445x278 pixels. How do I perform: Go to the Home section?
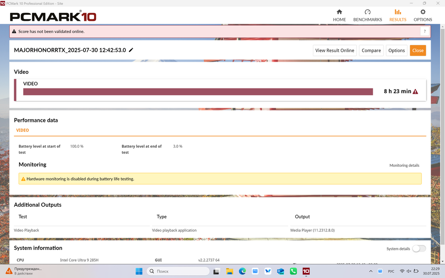pos(339,12)
